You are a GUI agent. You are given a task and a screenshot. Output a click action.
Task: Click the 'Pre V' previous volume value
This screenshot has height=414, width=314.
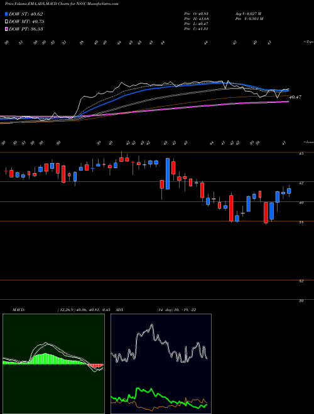[249, 19]
